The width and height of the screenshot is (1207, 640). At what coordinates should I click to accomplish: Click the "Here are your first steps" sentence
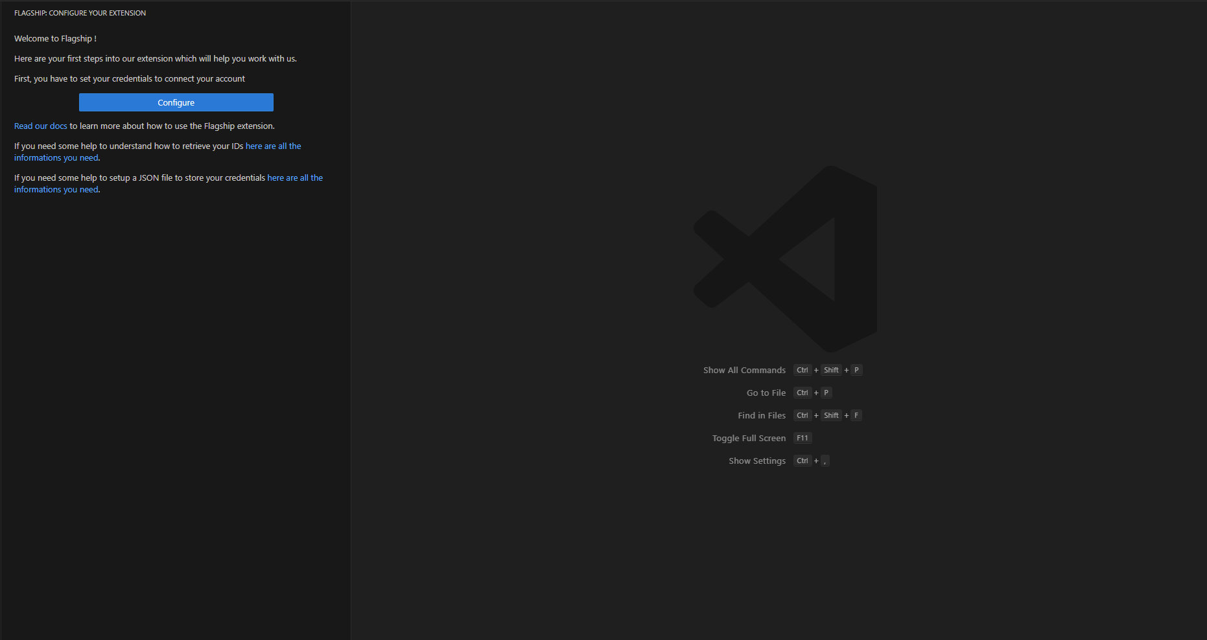tap(156, 59)
